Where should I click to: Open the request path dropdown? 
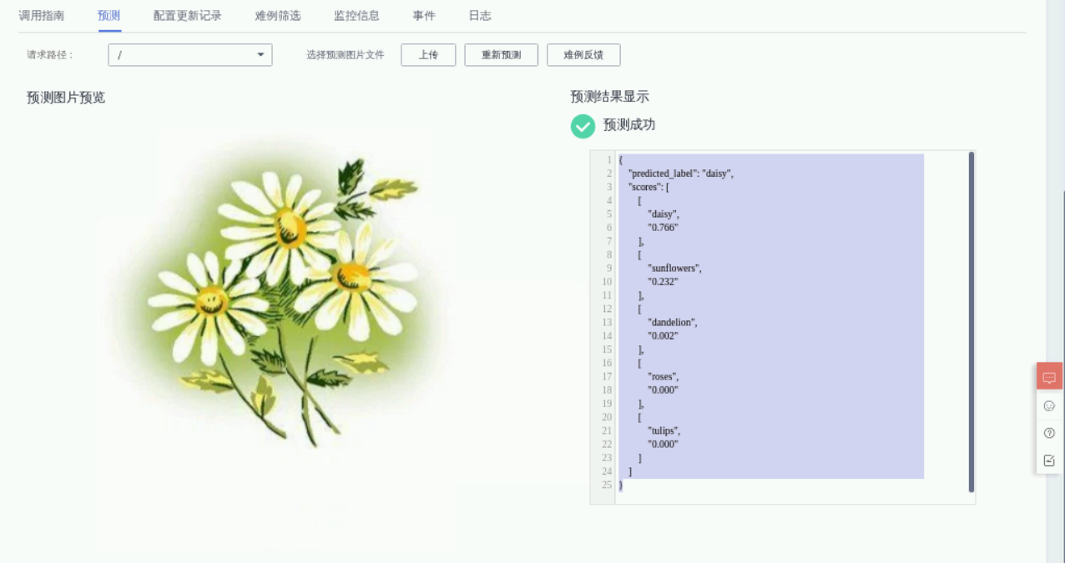pyautogui.click(x=190, y=55)
